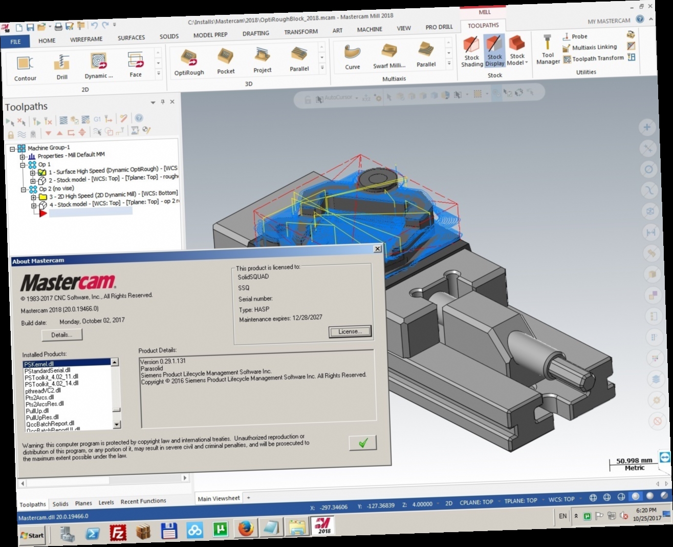Toggle auto-hide pin on Toolpaths panel
Image resolution: width=673 pixels, height=547 pixels.
pyautogui.click(x=163, y=102)
